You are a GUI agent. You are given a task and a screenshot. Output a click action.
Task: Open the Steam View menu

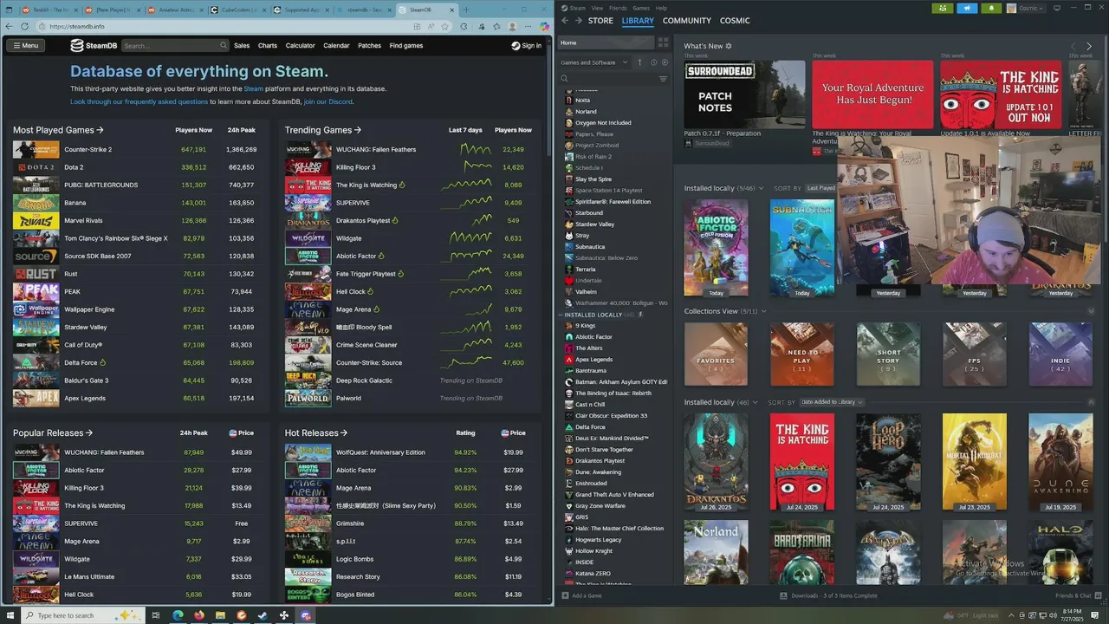click(596, 8)
